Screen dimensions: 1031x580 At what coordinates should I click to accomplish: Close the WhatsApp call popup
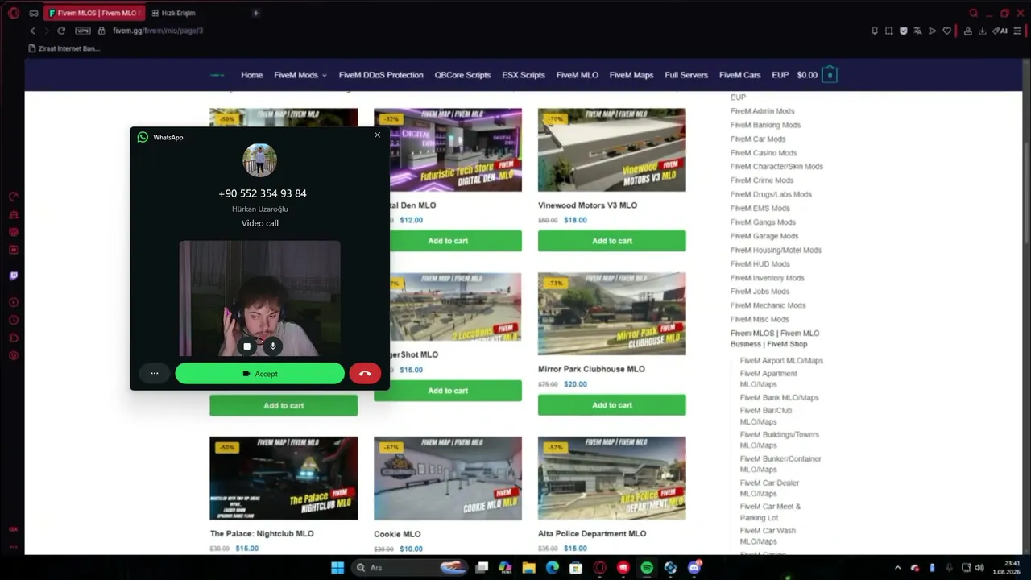tap(377, 135)
